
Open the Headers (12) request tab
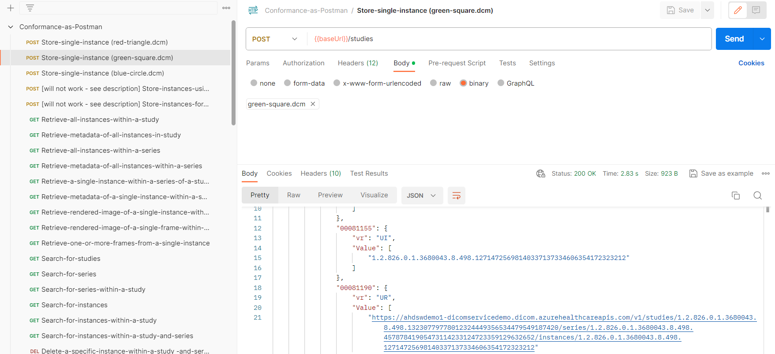click(x=358, y=63)
